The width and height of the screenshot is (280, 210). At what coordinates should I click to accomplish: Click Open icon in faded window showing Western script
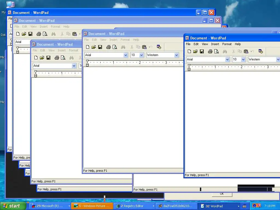click(x=94, y=47)
